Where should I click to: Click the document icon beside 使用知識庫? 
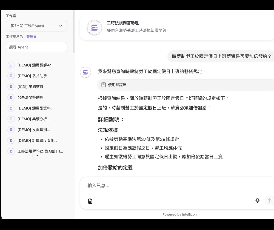(104, 85)
